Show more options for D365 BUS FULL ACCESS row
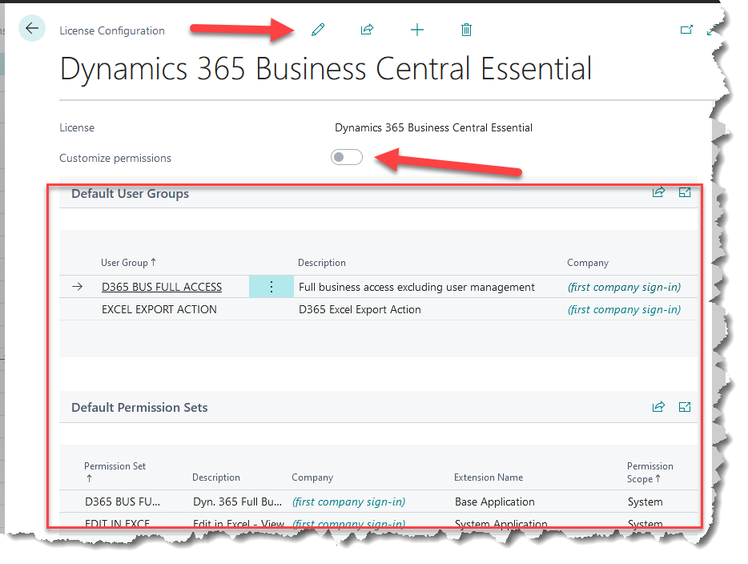Image resolution: width=748 pixels, height=564 pixels. [x=271, y=287]
